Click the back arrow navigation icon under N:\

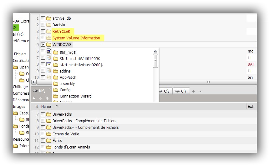click(x=34, y=98)
